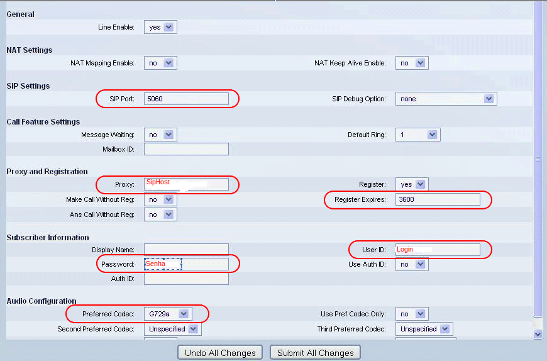Click the Mailbox ID text field
The width and height of the screenshot is (547, 361).
click(x=186, y=149)
